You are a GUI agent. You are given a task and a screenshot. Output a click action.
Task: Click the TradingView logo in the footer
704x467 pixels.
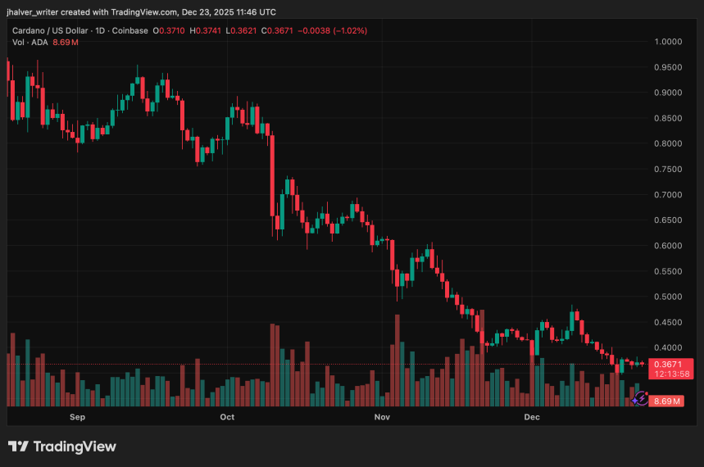coord(62,447)
